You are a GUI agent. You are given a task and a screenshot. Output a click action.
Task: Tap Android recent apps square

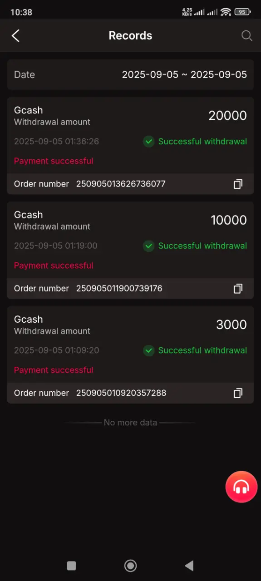click(x=71, y=565)
